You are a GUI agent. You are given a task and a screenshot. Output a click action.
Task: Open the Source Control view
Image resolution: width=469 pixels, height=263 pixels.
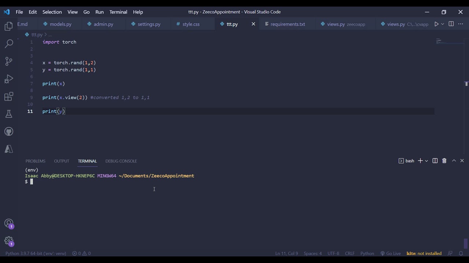click(9, 61)
